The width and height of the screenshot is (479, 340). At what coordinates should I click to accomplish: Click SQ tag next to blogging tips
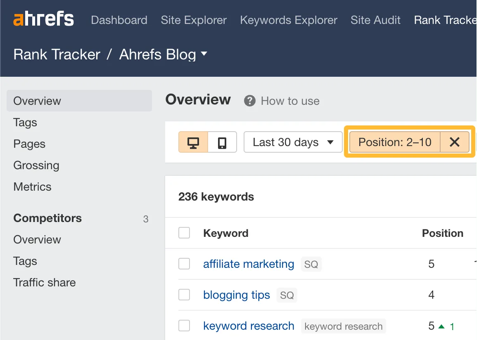point(287,295)
